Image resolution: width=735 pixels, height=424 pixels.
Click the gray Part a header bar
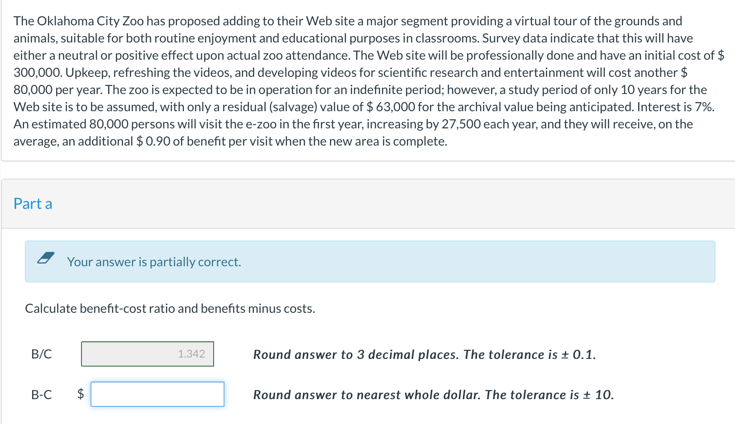pyautogui.click(x=362, y=204)
